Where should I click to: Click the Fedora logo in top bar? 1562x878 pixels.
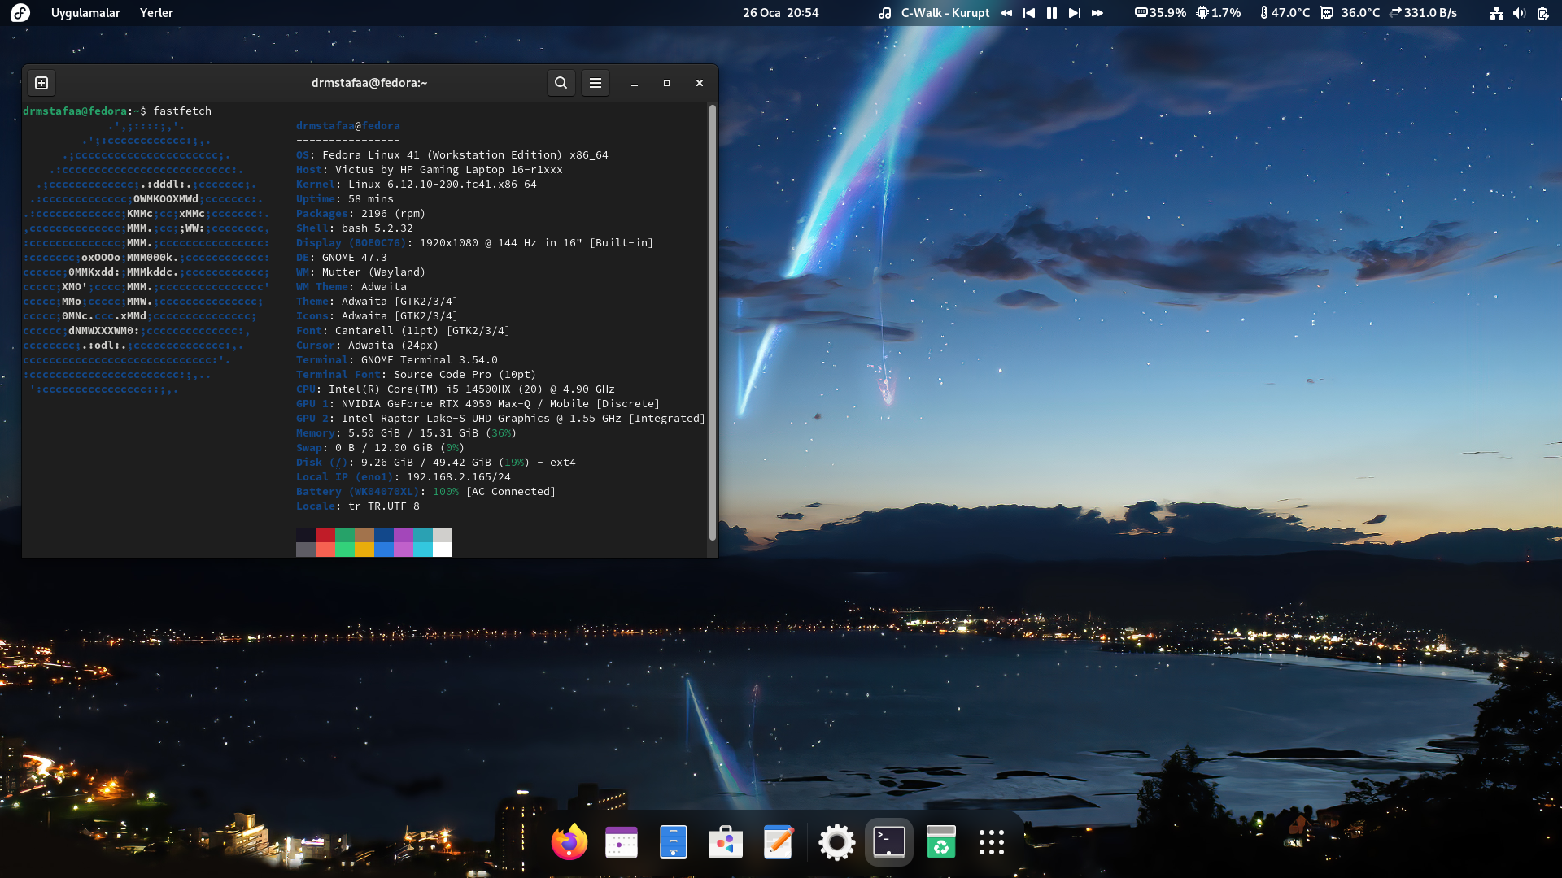pos(20,13)
